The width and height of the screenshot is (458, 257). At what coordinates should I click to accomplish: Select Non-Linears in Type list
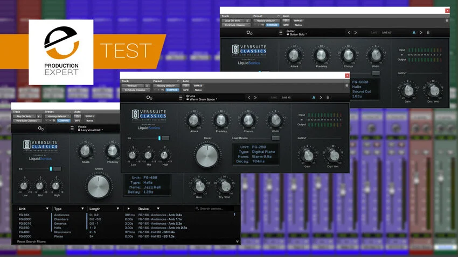(63, 232)
